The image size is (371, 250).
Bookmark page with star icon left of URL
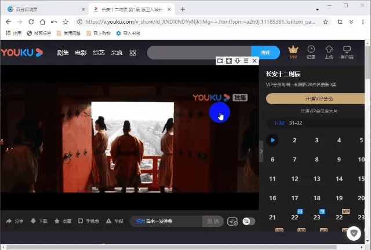click(66, 22)
